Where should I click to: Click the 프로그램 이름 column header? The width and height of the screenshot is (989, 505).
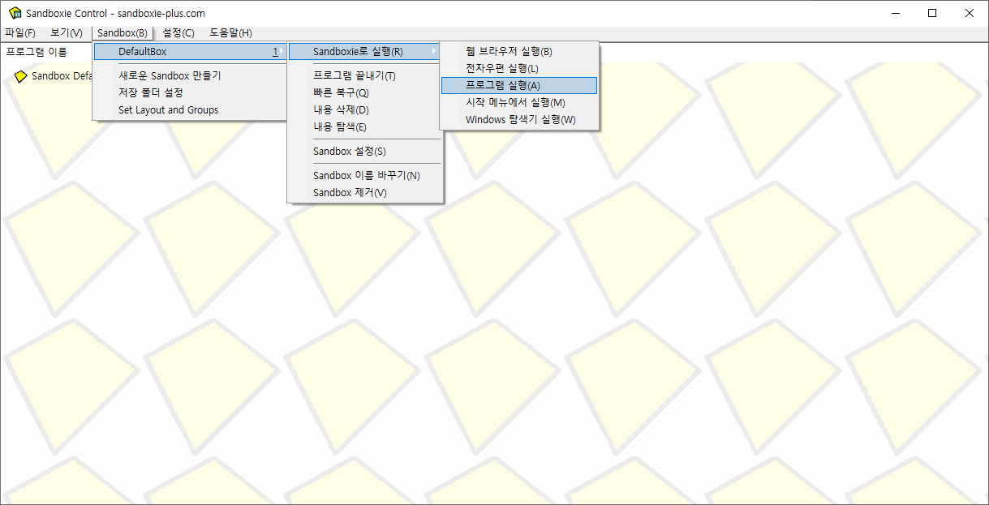click(37, 52)
